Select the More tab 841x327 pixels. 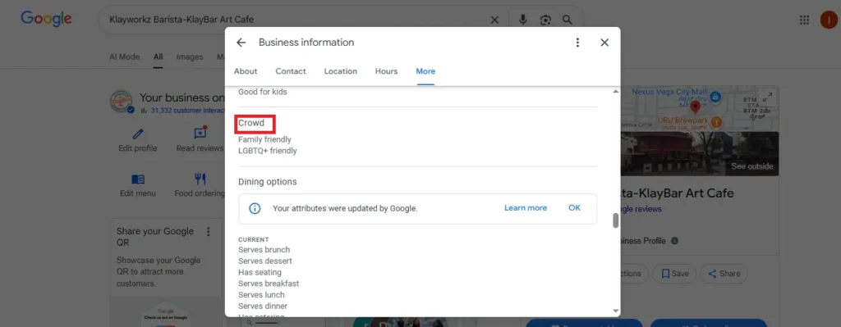[426, 71]
